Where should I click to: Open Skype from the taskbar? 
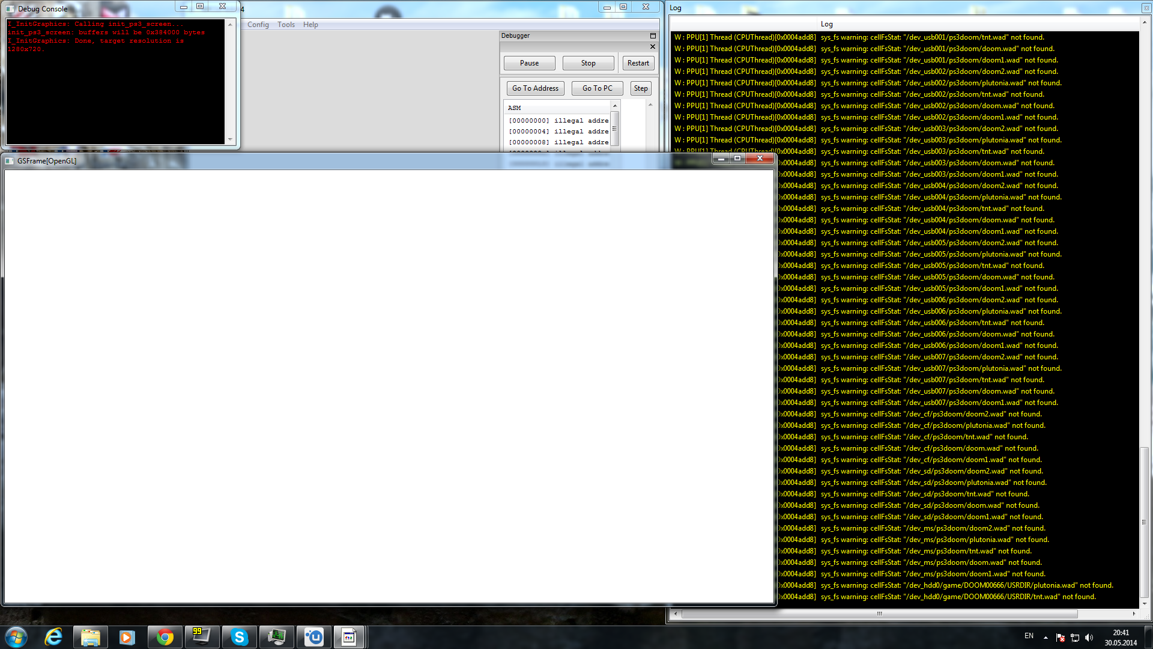click(239, 637)
